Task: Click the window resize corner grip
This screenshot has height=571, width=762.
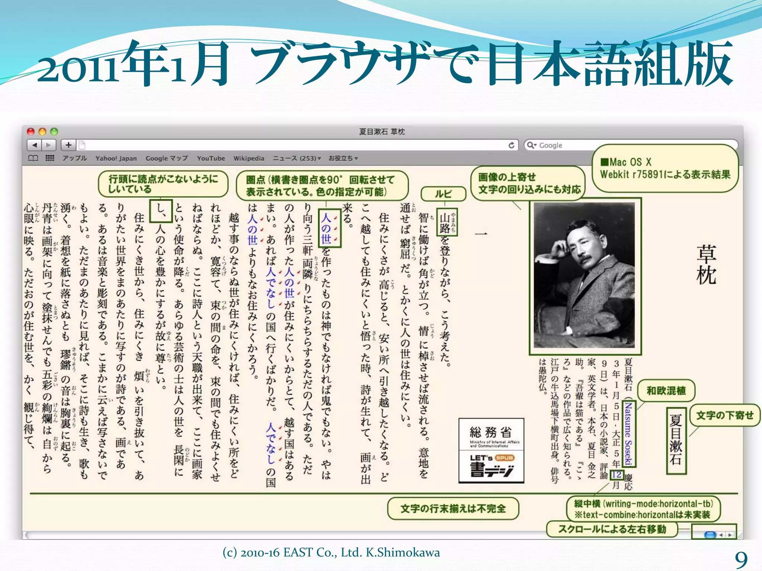Action: (740, 535)
